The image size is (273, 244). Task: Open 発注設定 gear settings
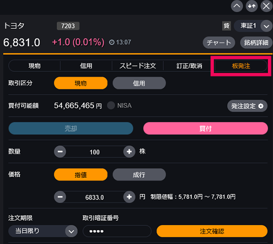(247, 106)
